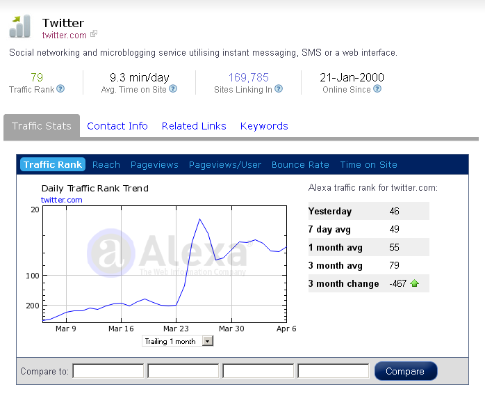Open the 169,785 sites linking in link
This screenshot has width=485, height=394.
coord(248,77)
